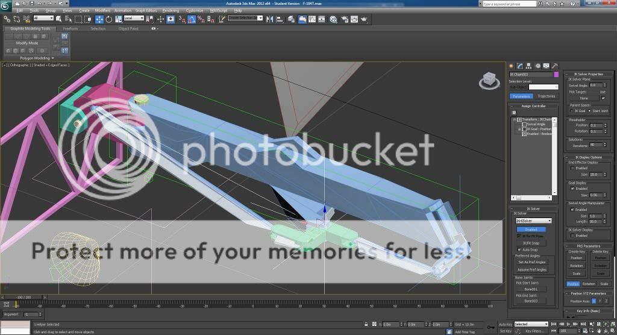Switch to the Object Paint ribbon tab
This screenshot has height=335, width=617.
(x=128, y=29)
